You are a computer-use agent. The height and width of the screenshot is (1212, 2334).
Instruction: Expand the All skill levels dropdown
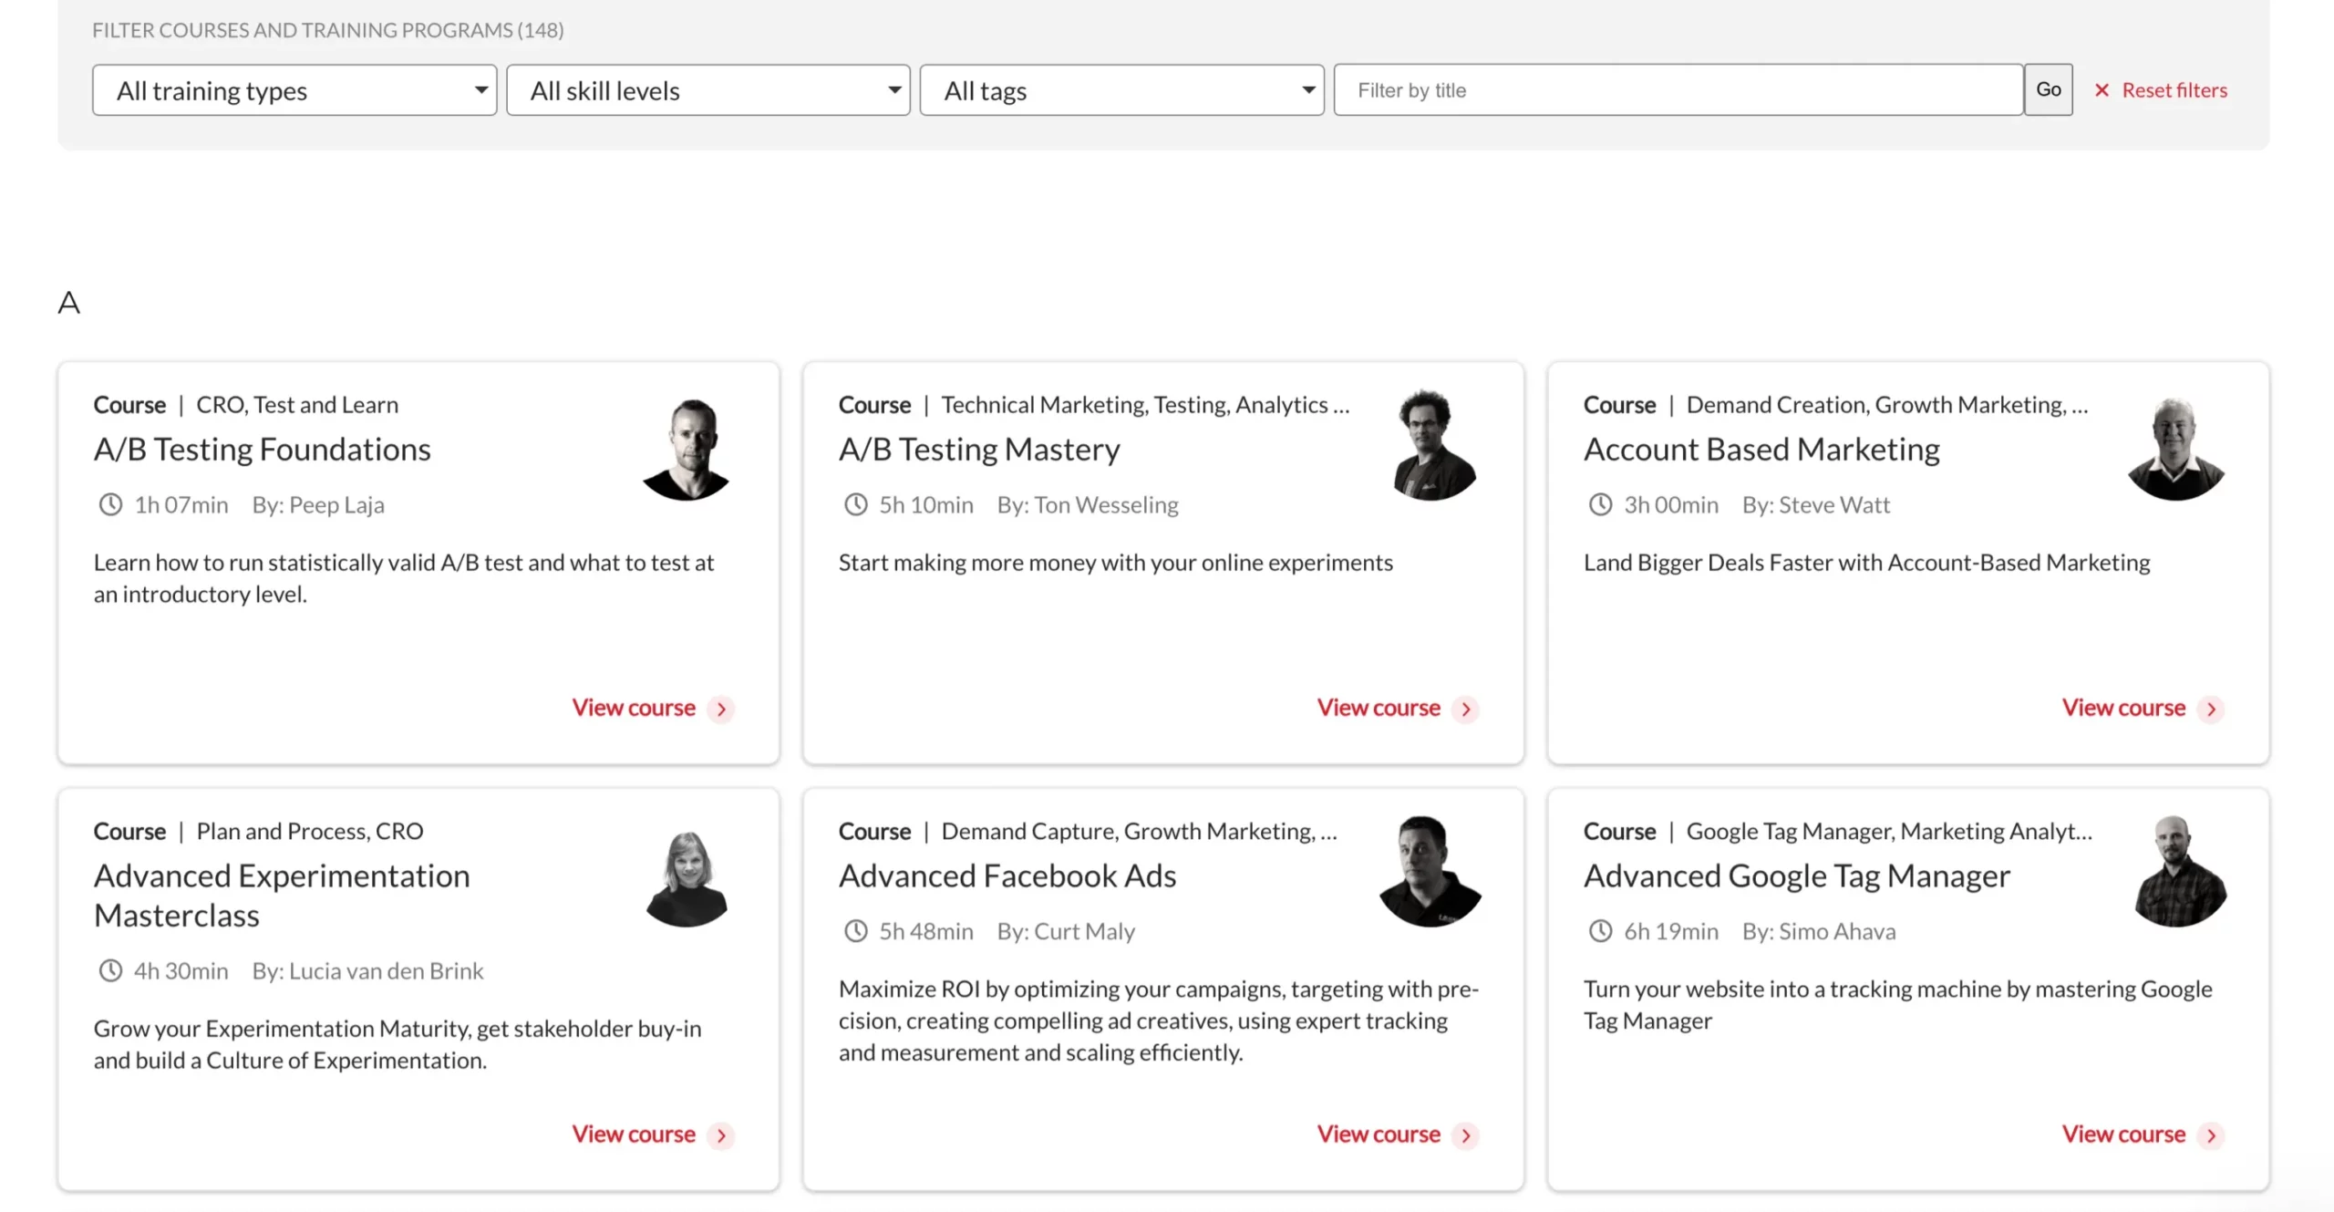[710, 89]
